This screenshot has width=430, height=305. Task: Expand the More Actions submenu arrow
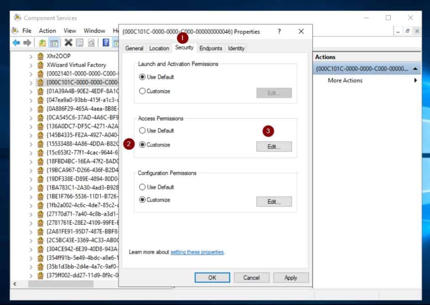(x=415, y=80)
